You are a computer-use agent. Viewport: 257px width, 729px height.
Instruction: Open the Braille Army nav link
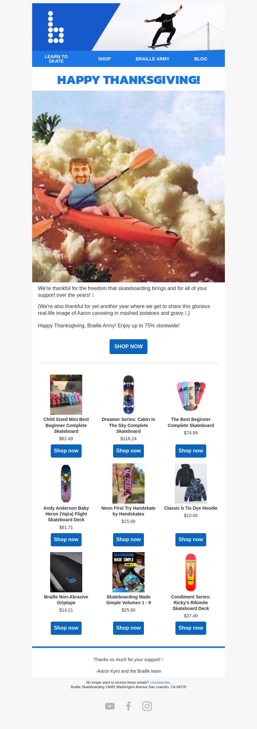tap(153, 59)
